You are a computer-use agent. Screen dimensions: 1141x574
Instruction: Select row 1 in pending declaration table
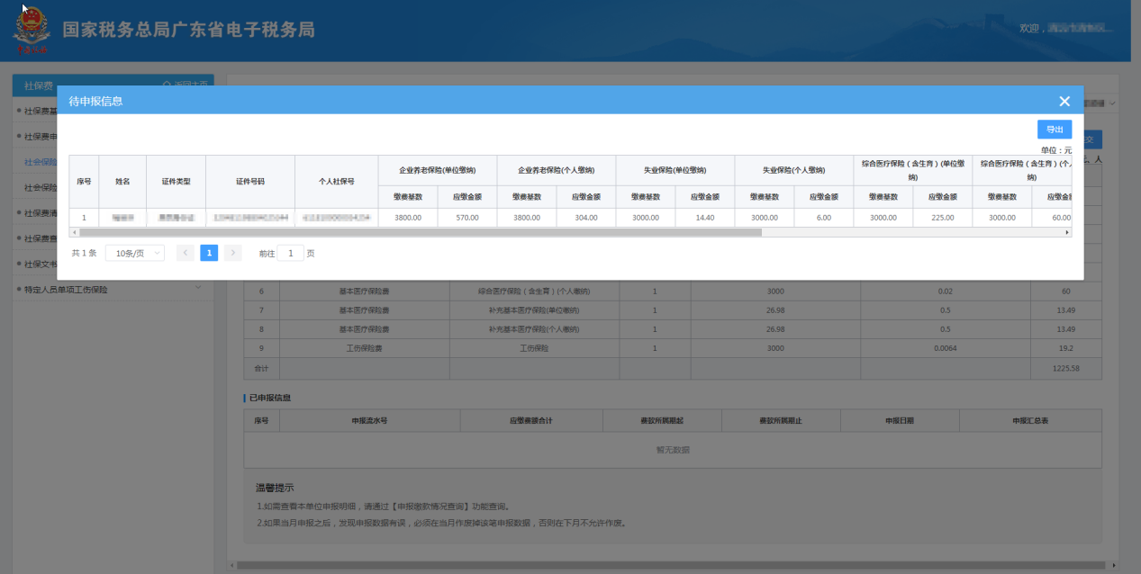tap(84, 217)
